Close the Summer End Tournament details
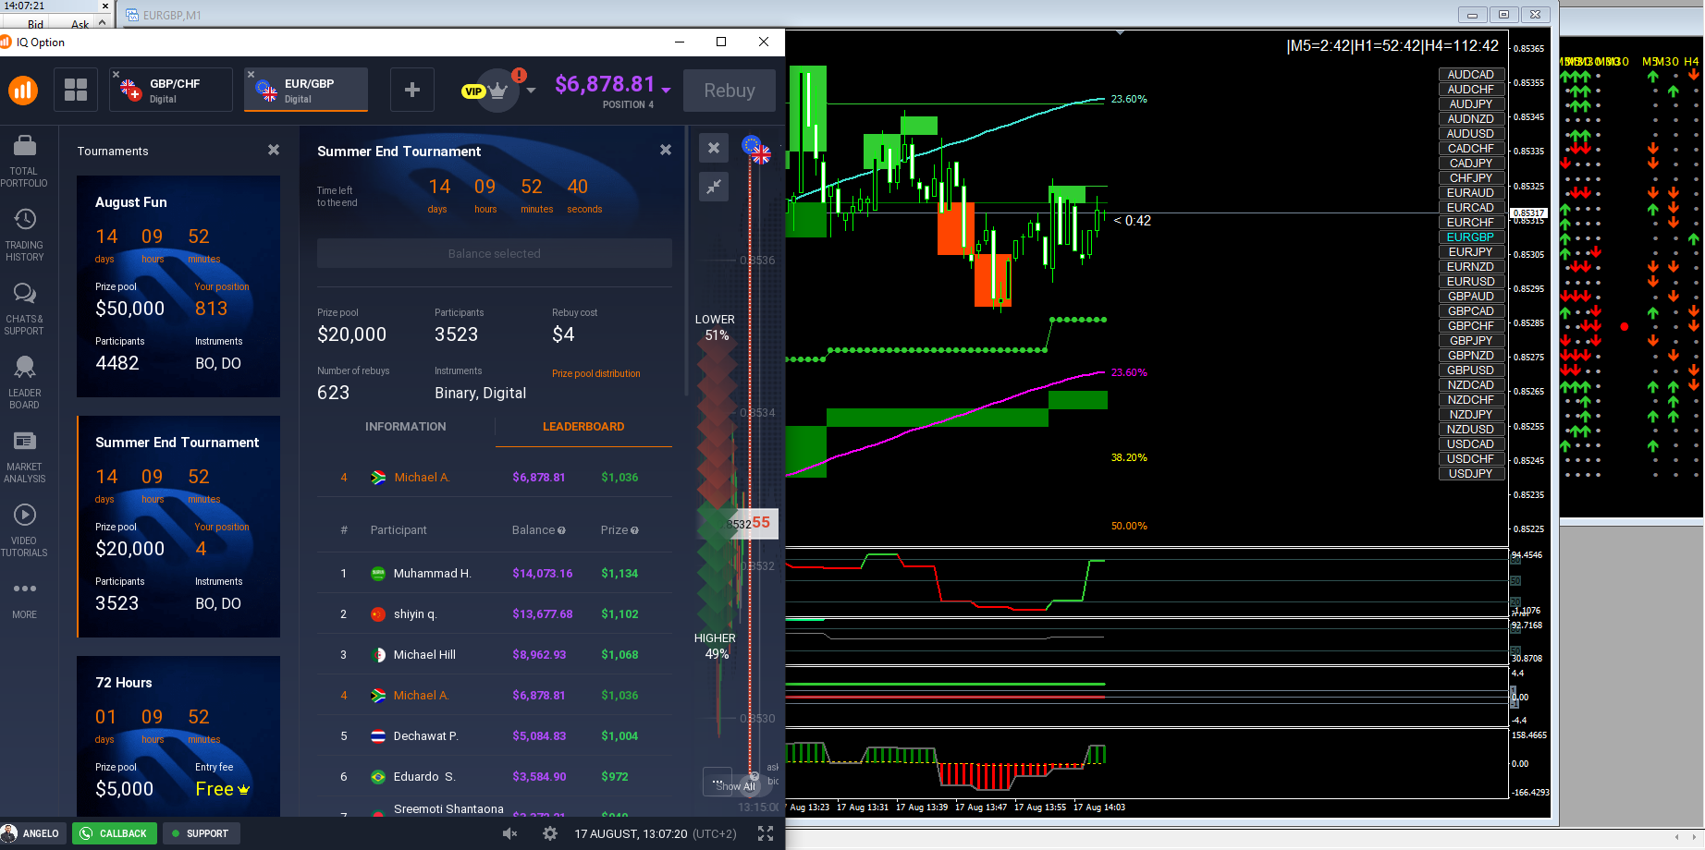The height and width of the screenshot is (850, 1705). click(666, 150)
